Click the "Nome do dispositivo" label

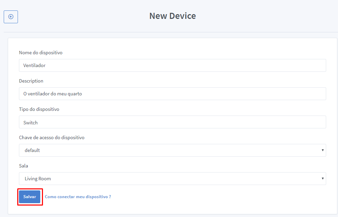(x=41, y=53)
